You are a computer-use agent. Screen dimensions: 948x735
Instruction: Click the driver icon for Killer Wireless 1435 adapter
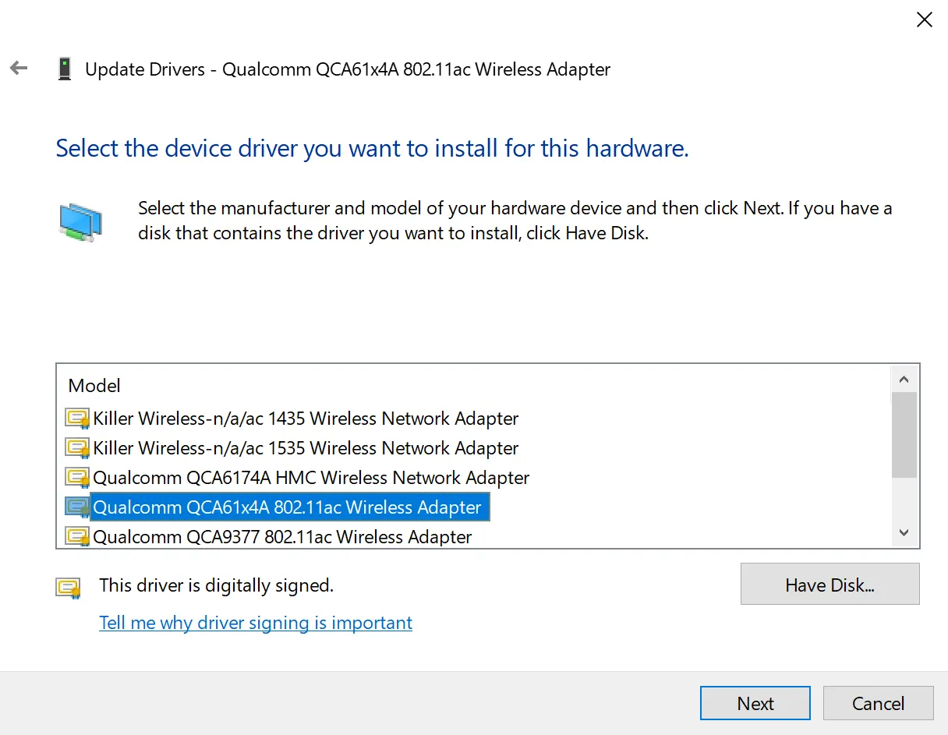click(77, 418)
